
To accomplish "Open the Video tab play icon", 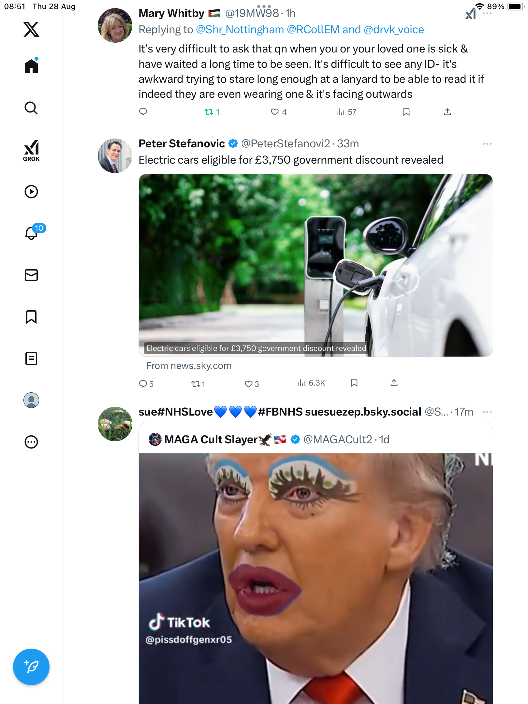I will click(31, 192).
